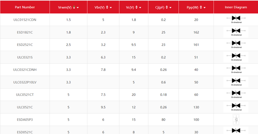The width and height of the screenshot is (258, 134).
Task: Open the ESD1821C part link
Action: [25, 32]
